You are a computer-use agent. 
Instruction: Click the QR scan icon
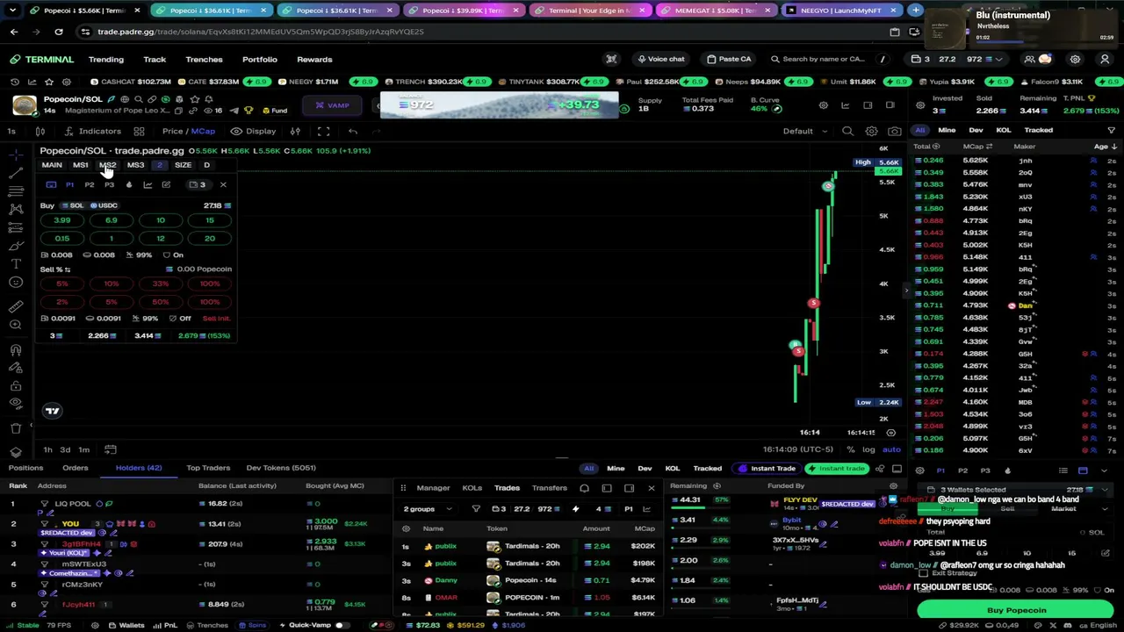611,59
